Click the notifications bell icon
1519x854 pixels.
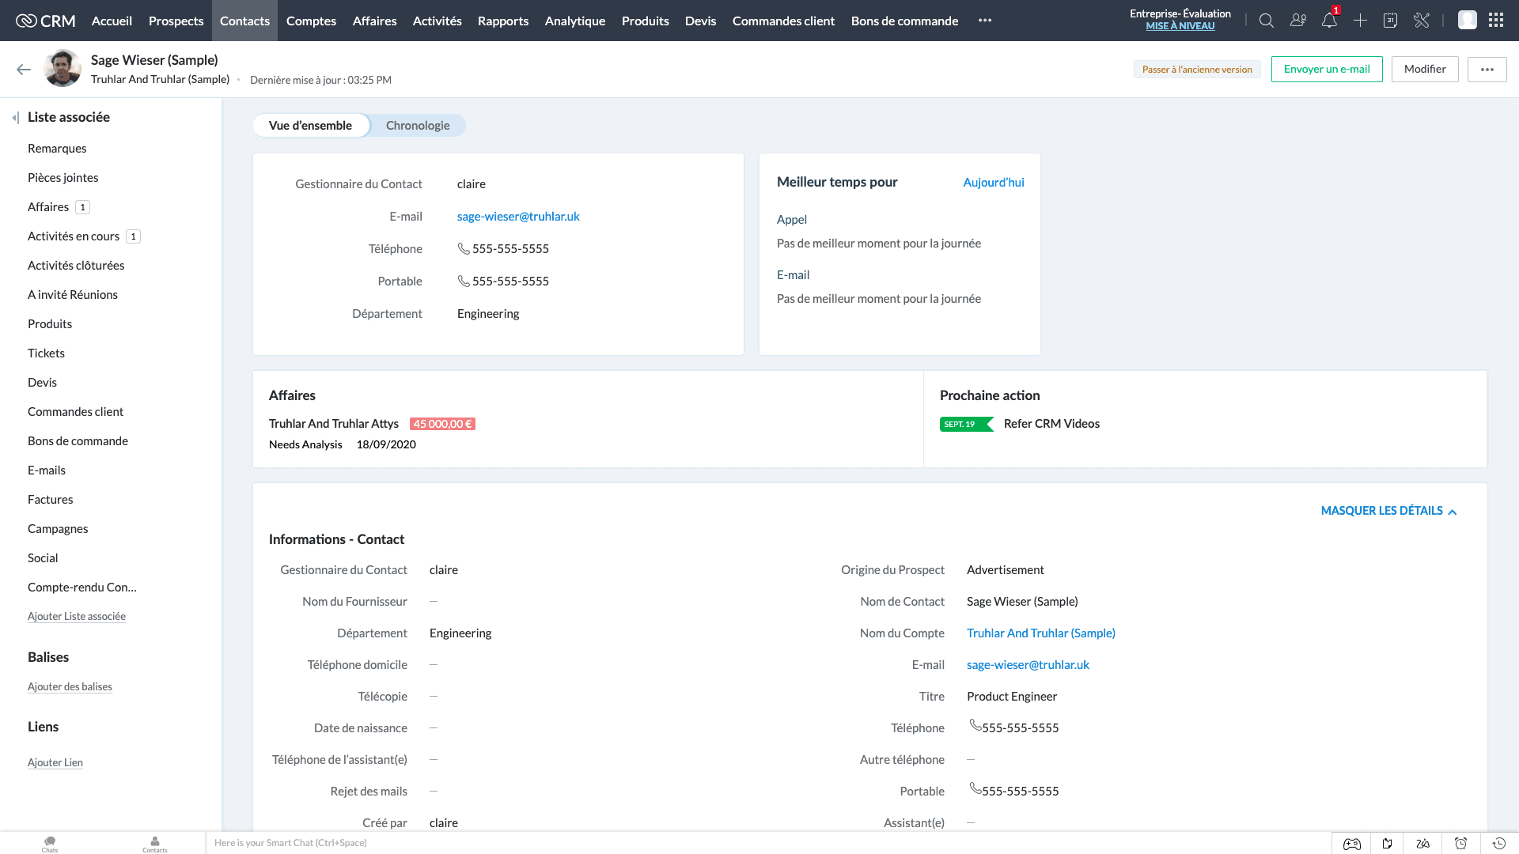click(1330, 21)
